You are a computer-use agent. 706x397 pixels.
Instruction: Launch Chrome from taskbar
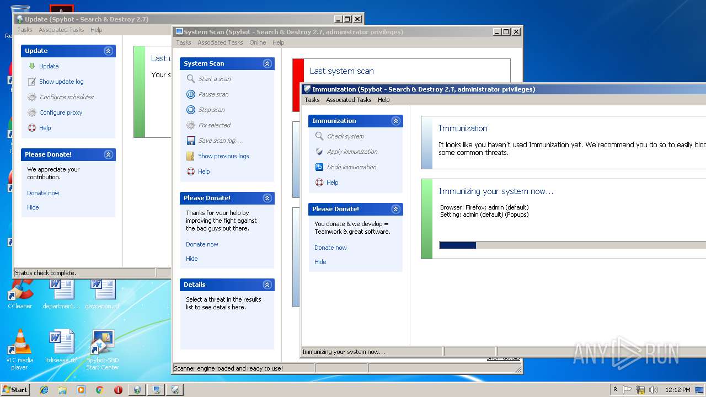pyautogui.click(x=99, y=390)
